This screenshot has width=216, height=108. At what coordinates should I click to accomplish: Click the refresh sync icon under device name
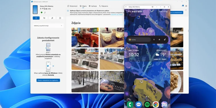point(45,13)
